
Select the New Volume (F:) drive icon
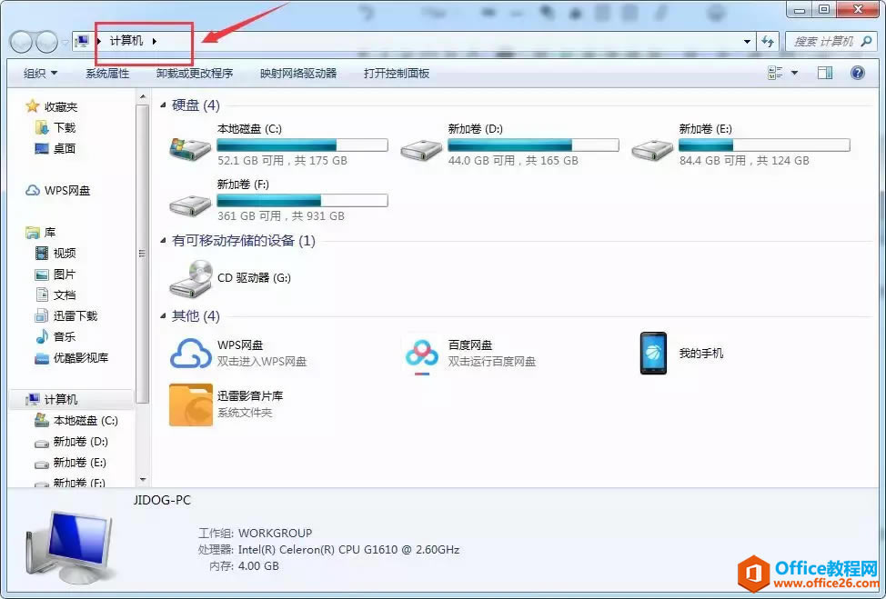coord(190,205)
